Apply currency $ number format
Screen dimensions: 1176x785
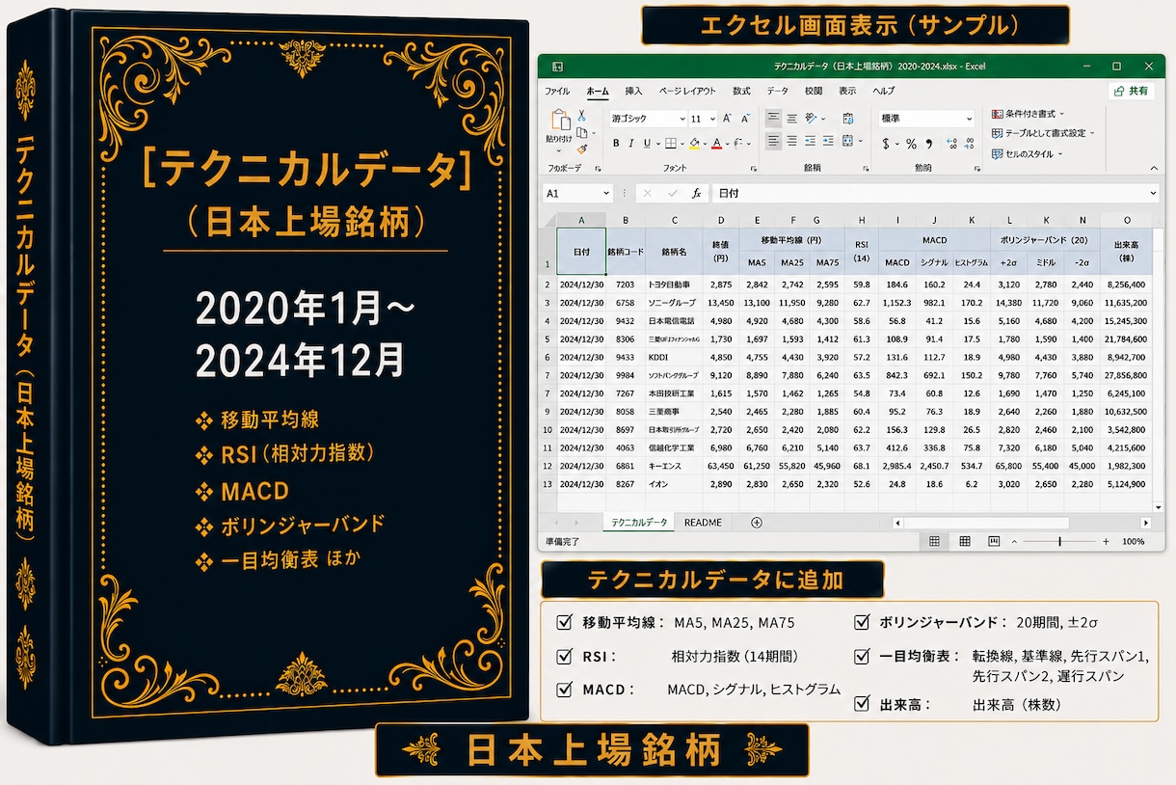coord(886,144)
